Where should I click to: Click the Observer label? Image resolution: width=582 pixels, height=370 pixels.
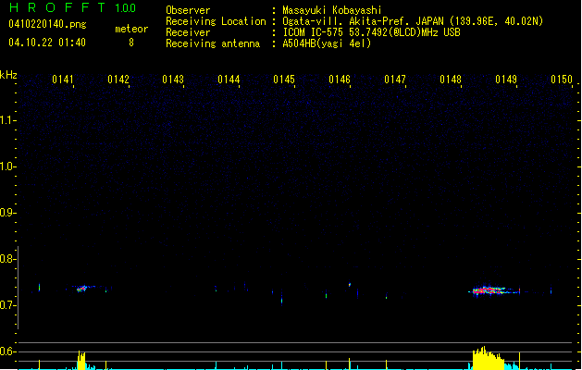(188, 10)
